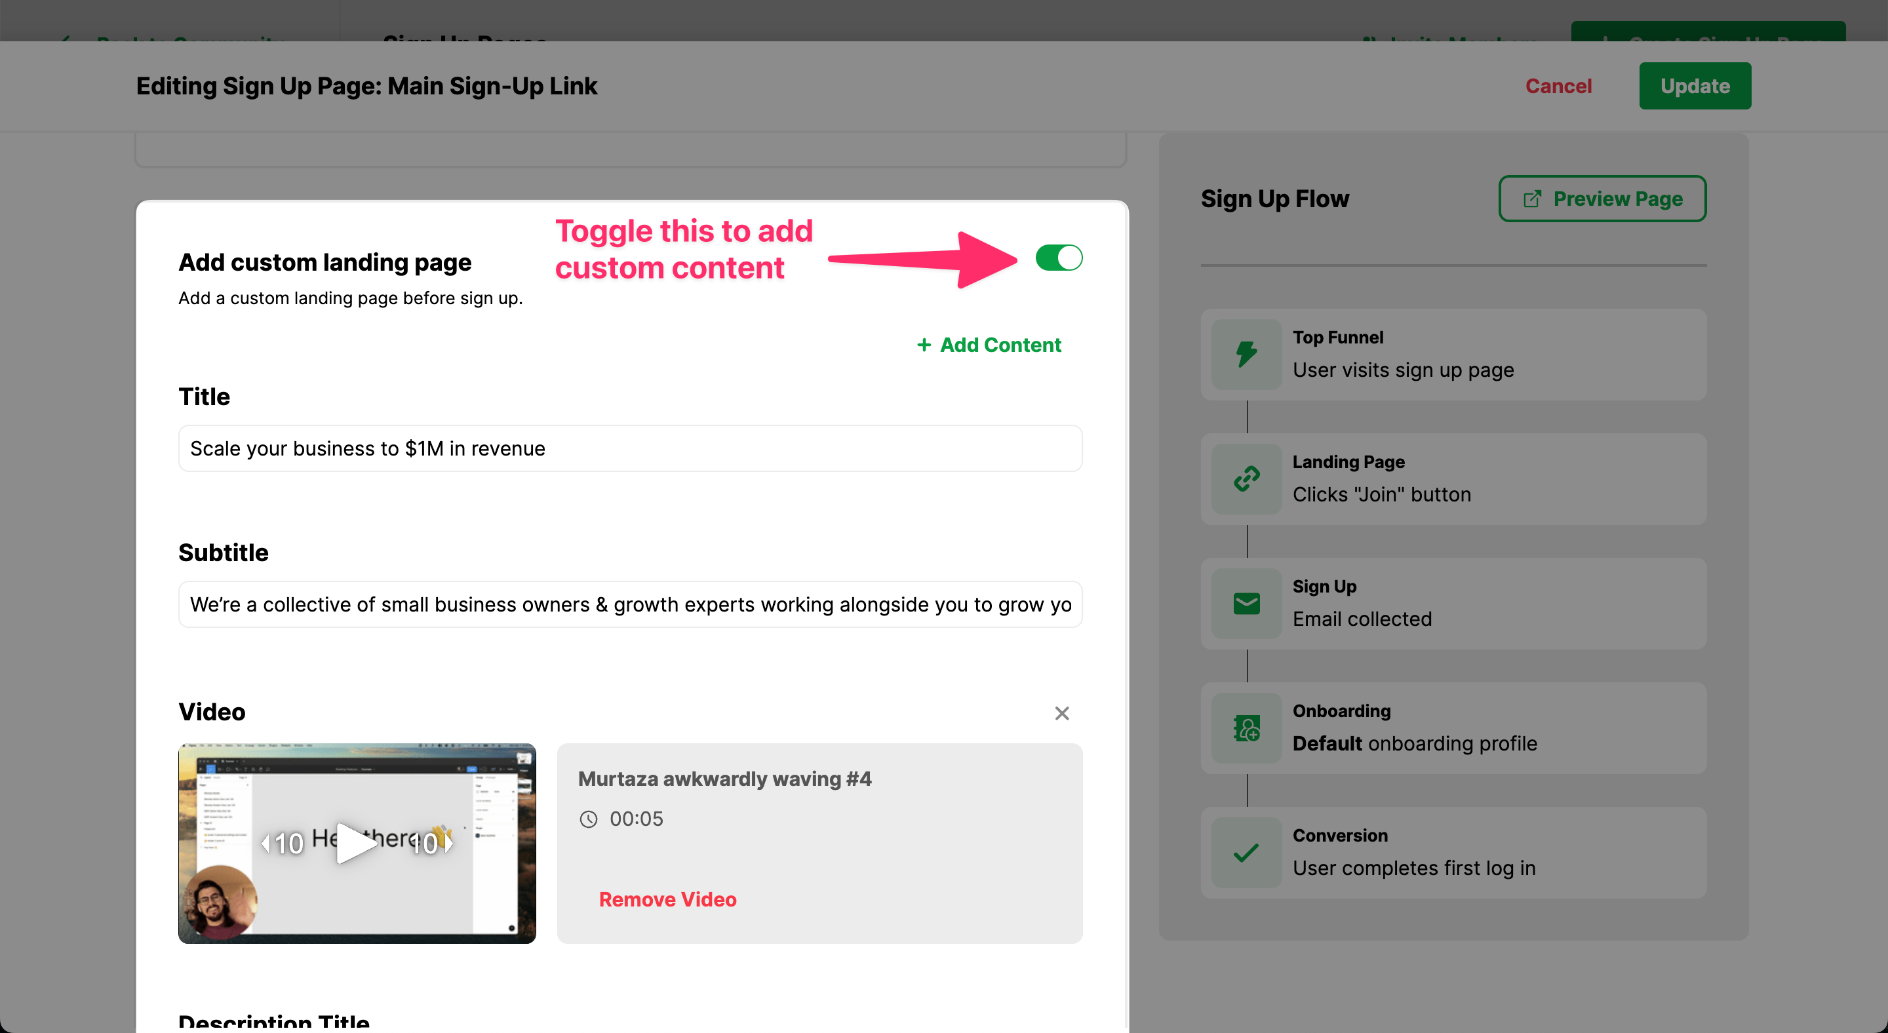Click into the Title input field
This screenshot has height=1033, width=1888.
click(x=630, y=448)
